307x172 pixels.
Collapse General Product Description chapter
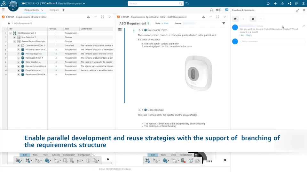(x=15, y=41)
